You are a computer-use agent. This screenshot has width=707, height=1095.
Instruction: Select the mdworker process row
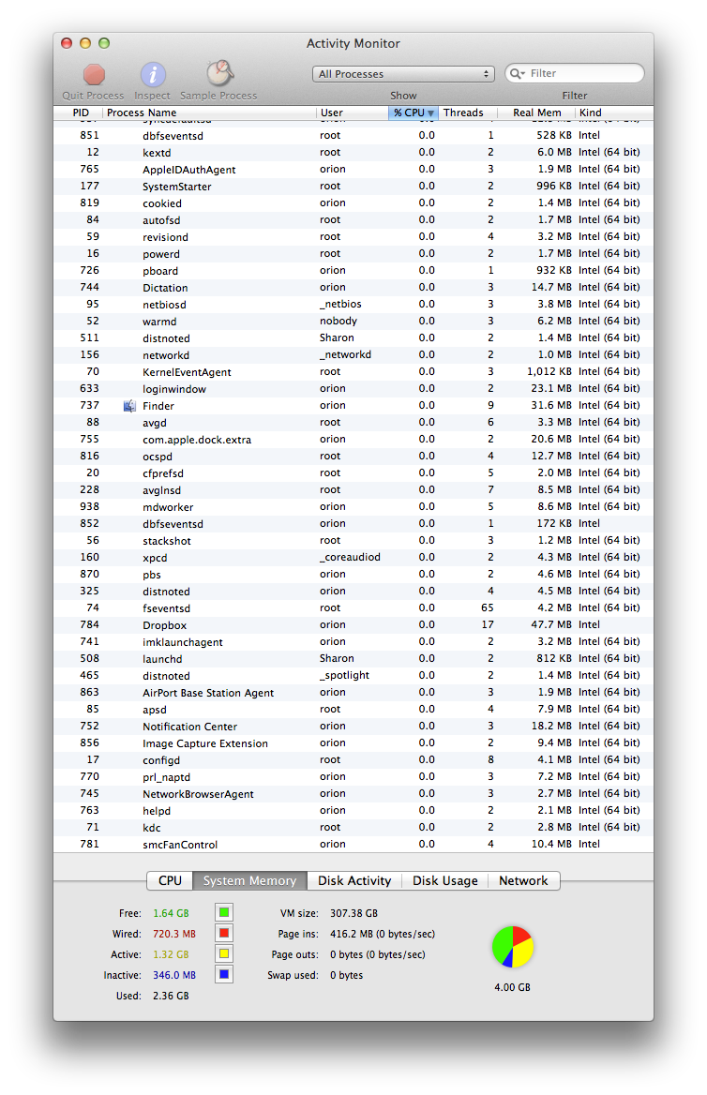point(353,507)
